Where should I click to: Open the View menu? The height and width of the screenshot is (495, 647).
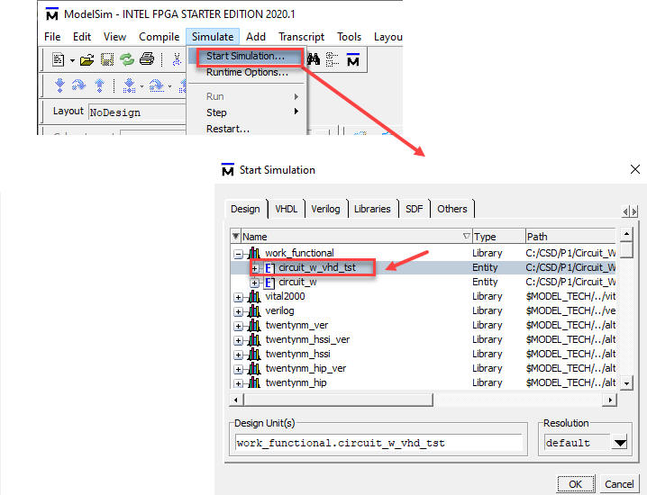[114, 37]
